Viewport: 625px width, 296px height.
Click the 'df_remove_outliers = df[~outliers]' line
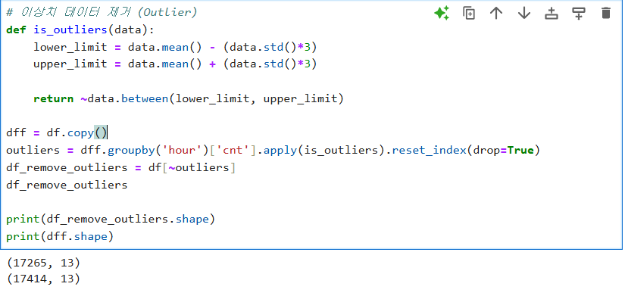[120, 167]
